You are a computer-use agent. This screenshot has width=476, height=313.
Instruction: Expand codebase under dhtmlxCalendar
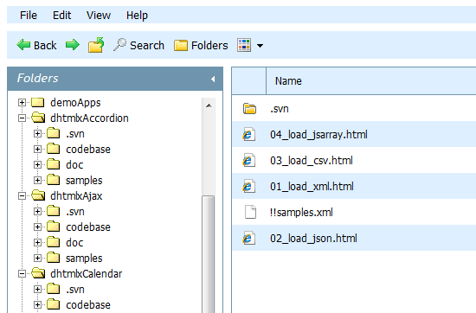pos(37,305)
